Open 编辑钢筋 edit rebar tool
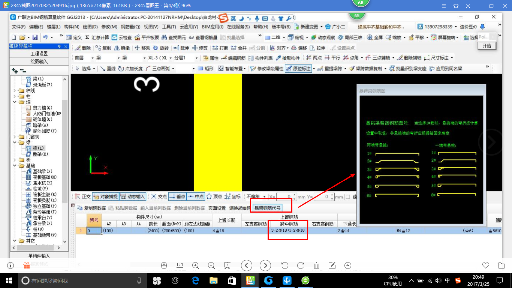 pyautogui.click(x=234, y=58)
